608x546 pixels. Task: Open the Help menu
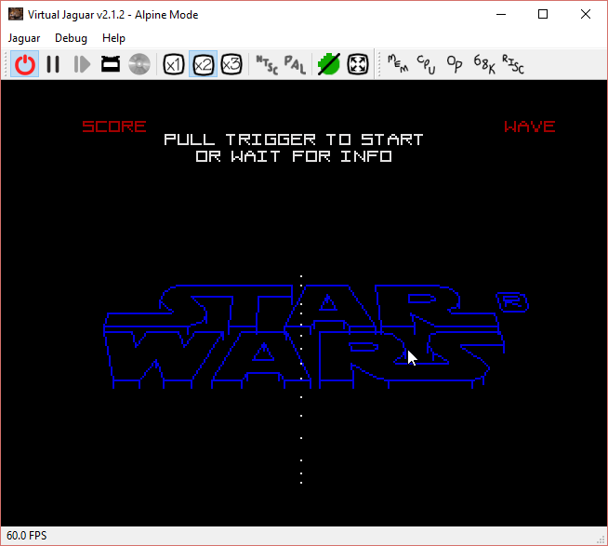113,38
